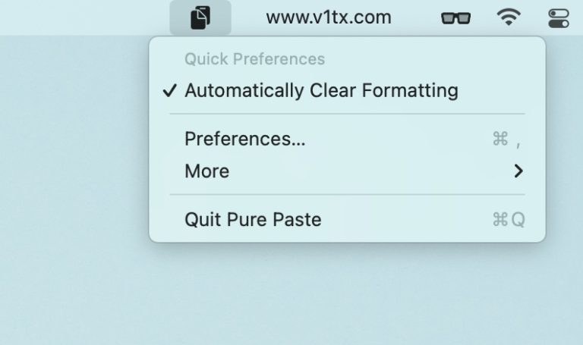
Task: Open the Wi-Fi status menu
Action: (x=509, y=17)
